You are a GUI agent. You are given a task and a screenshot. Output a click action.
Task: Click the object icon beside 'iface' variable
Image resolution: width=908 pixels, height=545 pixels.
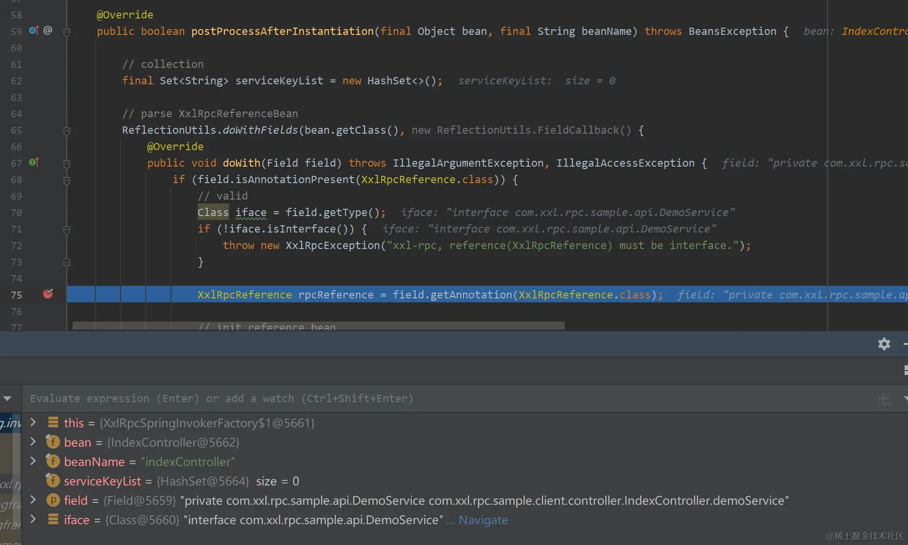53,519
